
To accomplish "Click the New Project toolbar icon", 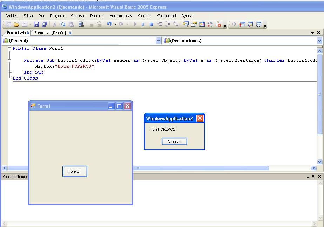I will 8,25.
